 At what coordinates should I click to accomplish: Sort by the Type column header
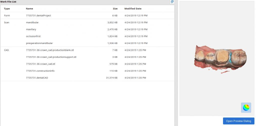coord(7,9)
